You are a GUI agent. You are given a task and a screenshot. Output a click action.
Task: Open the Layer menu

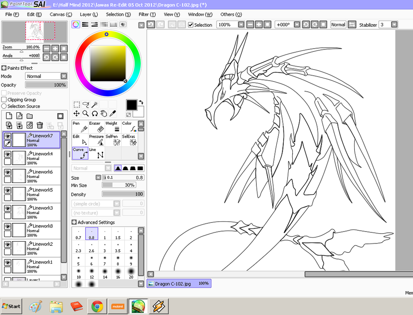89,14
